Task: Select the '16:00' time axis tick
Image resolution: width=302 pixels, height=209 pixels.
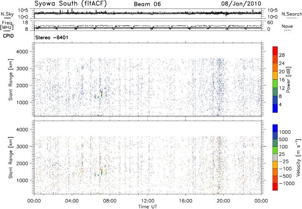Action: [185, 201]
